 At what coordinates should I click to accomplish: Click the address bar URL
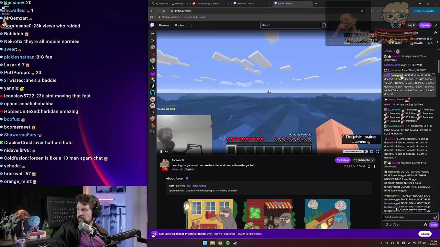183,11
